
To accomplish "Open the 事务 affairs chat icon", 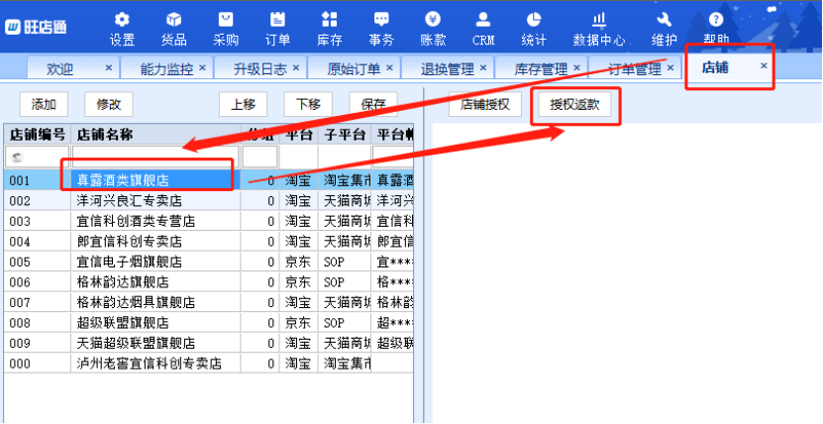I will coord(381,20).
